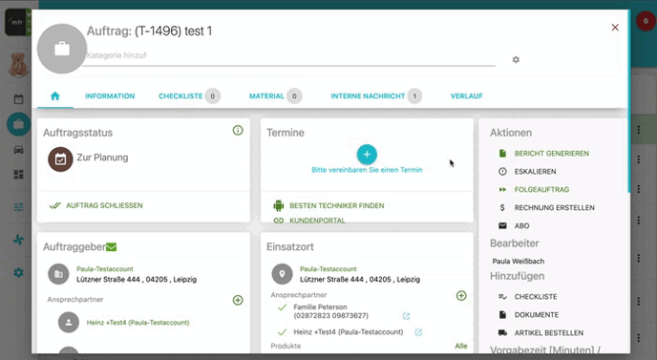Show all products via Alle link
Screen dimensions: 657x360
pos(461,346)
